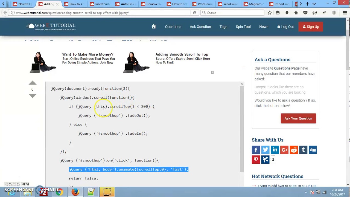The height and width of the screenshot is (197, 350).
Task: Click the Ask Your Question button
Action: 298,118
